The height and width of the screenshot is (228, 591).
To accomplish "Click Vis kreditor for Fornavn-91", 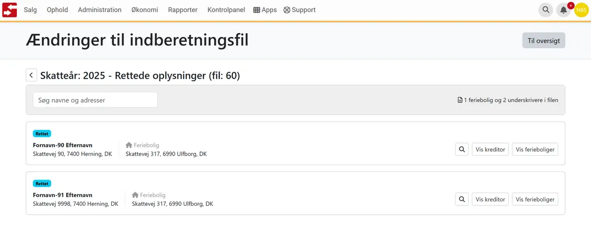I will pos(490,199).
